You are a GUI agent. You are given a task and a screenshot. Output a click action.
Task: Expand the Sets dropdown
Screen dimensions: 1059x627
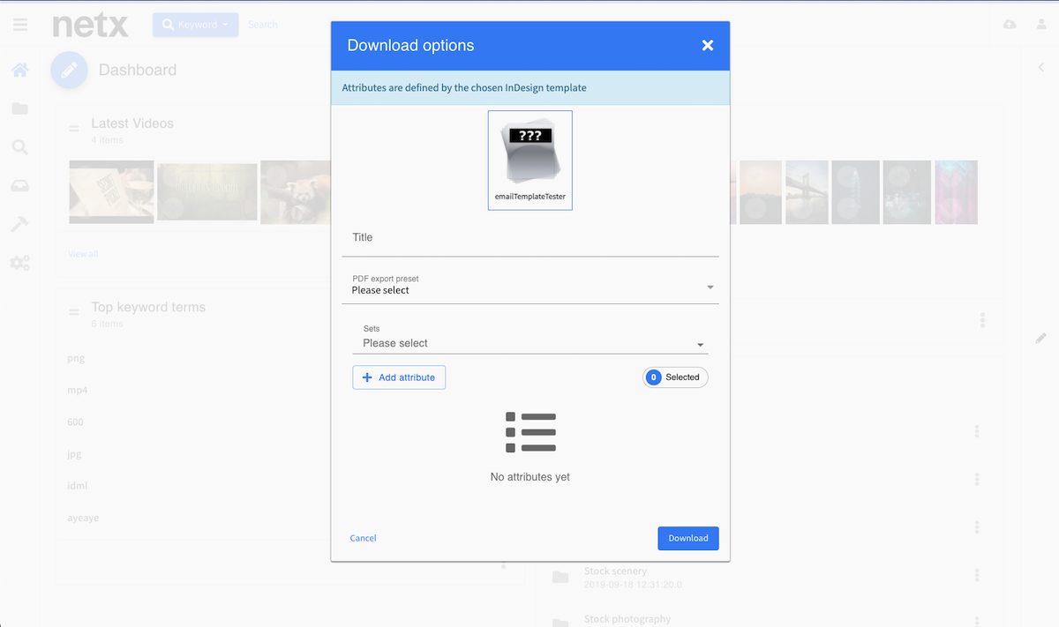click(535, 342)
